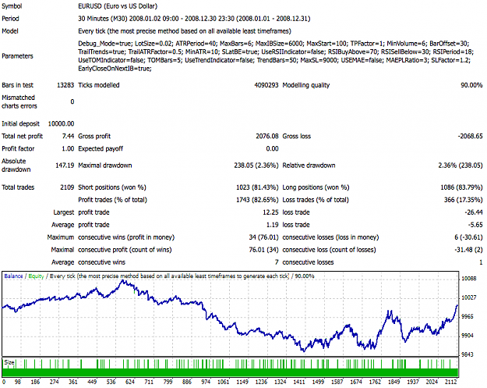
Task: Click the Absolute drawdown value 147.19
Action: (65, 166)
